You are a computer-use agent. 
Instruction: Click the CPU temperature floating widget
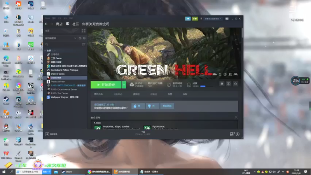(299, 80)
